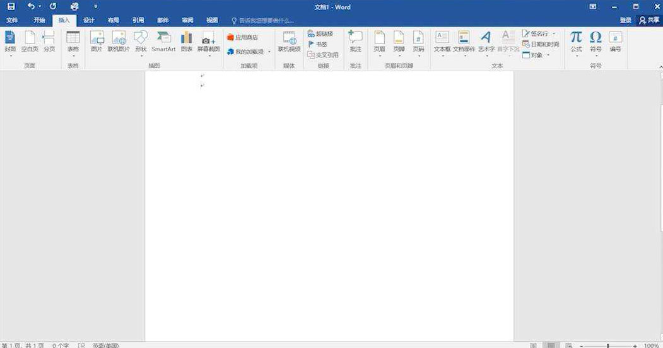Screen dimensions: 663x348
Task: Insert a cover page (封面)
Action: point(10,42)
